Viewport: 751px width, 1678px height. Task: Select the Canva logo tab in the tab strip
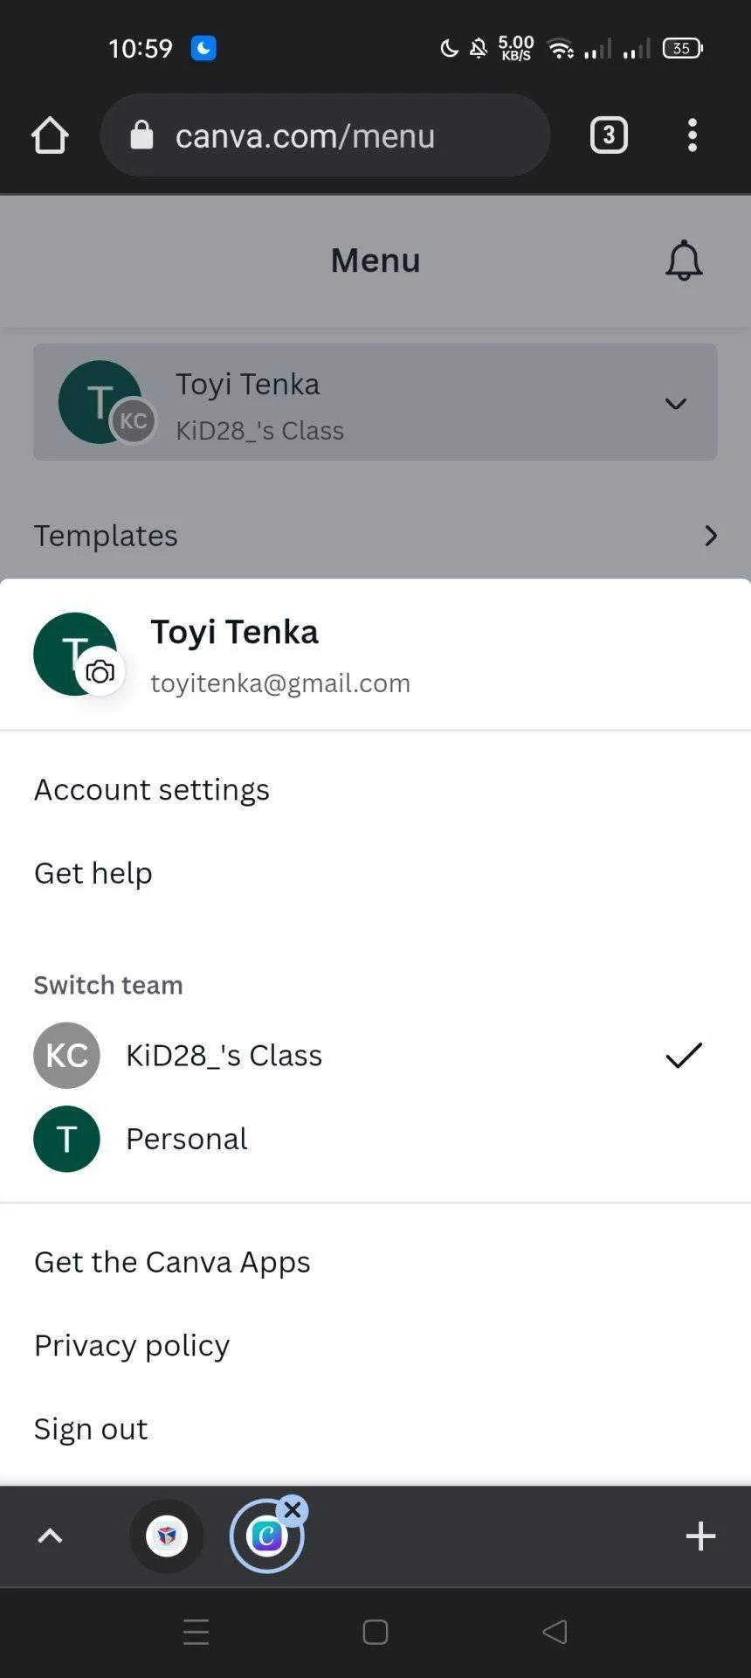pos(266,1536)
